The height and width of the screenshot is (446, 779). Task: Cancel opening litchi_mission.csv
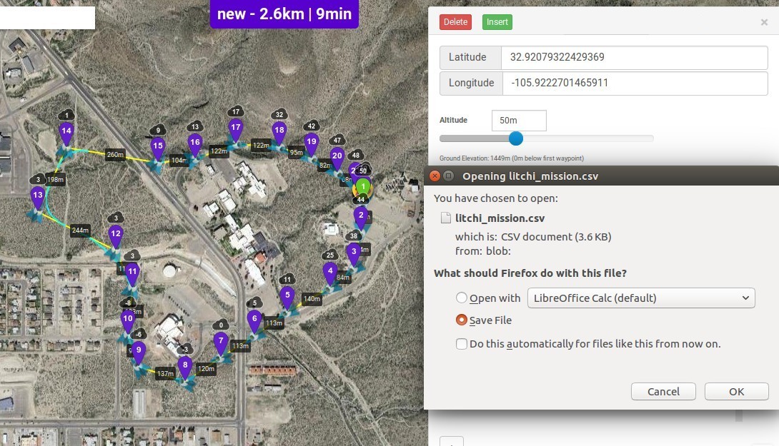[663, 391]
